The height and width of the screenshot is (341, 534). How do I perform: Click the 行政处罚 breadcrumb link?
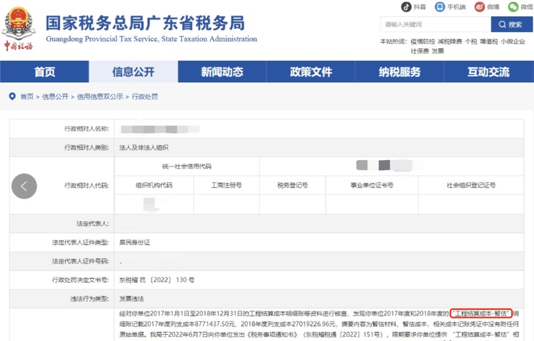tap(145, 97)
